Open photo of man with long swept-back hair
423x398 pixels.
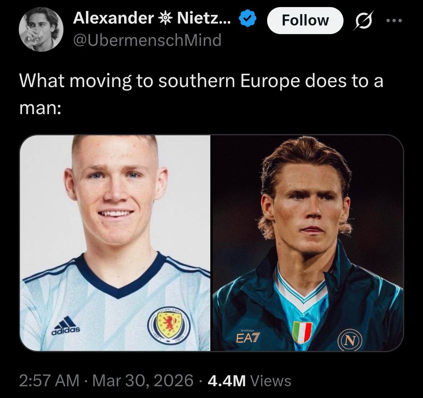coord(308,243)
